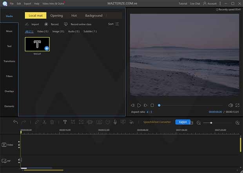The height and width of the screenshot is (173, 243).
Task: Select the text T tool in timeline toolbar
Action: 65,122
